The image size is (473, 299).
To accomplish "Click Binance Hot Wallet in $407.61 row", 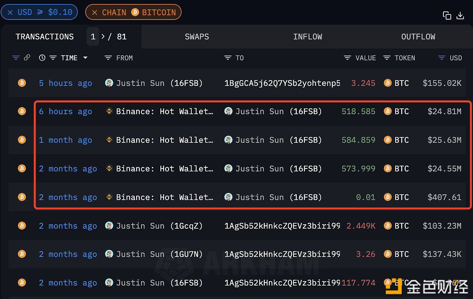I will [164, 197].
